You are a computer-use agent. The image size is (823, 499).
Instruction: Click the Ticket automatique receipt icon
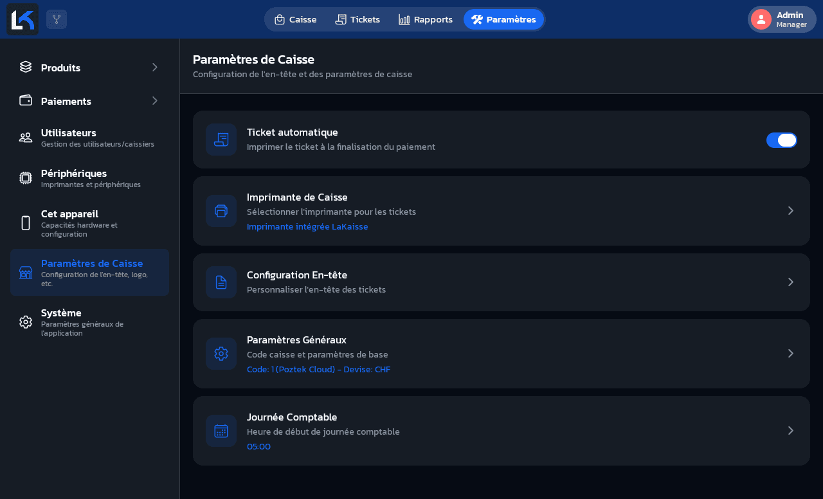221,140
